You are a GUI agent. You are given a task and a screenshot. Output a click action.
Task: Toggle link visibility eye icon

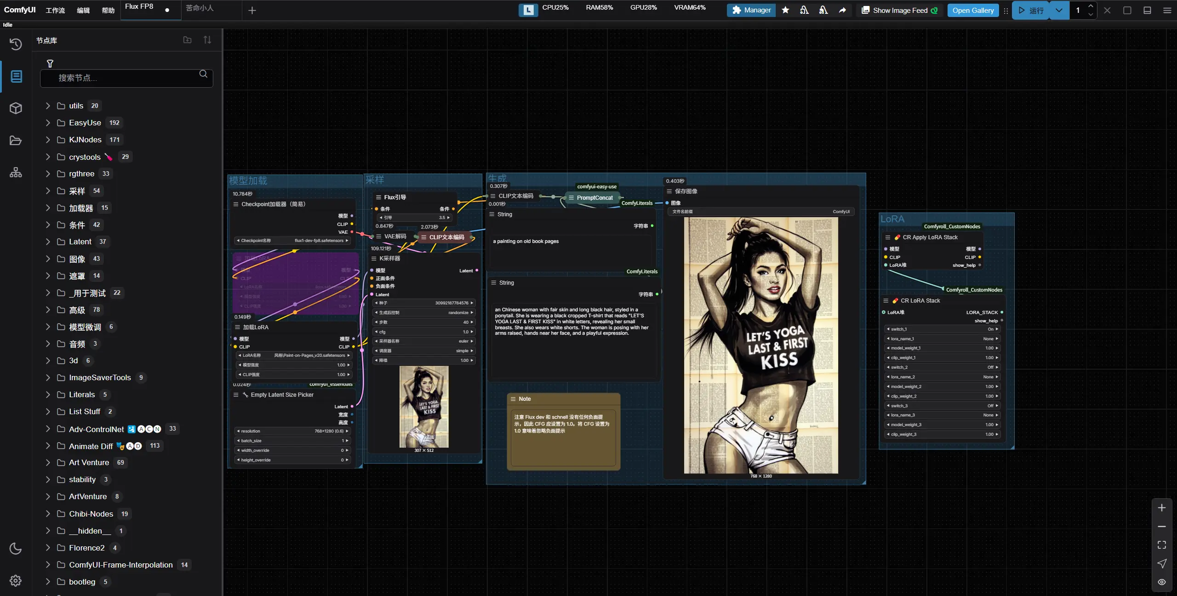click(1161, 582)
